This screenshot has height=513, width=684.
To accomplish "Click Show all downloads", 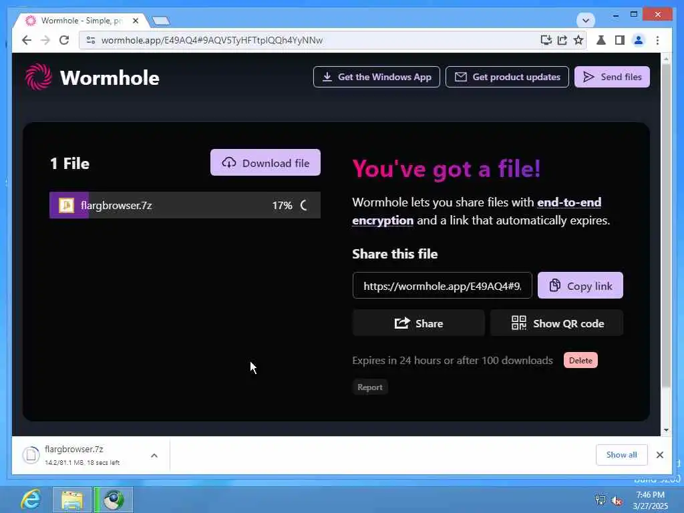I will click(622, 454).
